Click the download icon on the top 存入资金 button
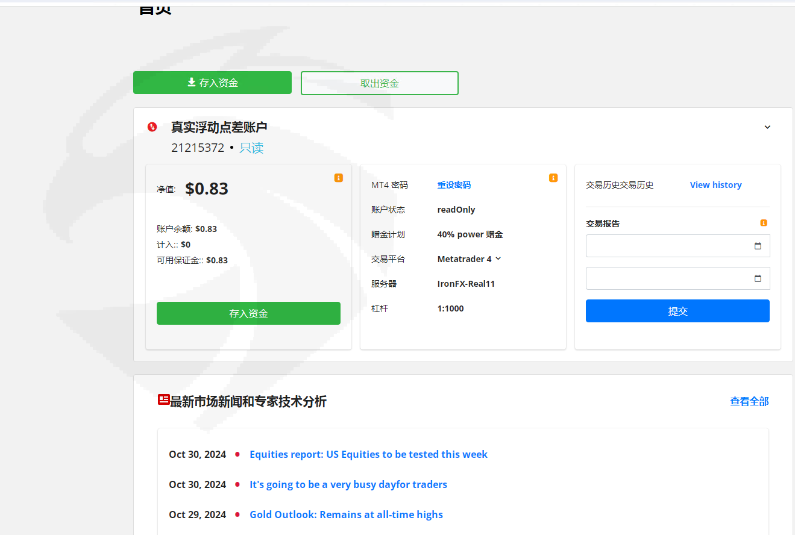Image resolution: width=795 pixels, height=535 pixels. (192, 83)
